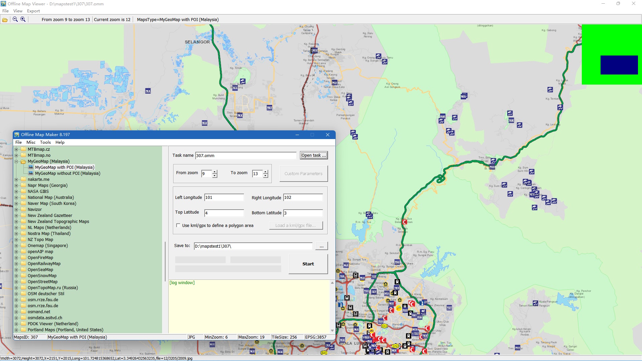
Task: Click the zoom in magnifier icon
Action: pos(23,19)
